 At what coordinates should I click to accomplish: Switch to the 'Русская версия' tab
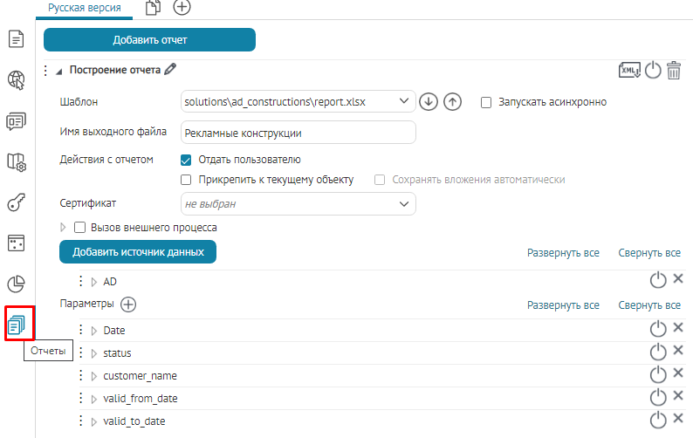84,8
